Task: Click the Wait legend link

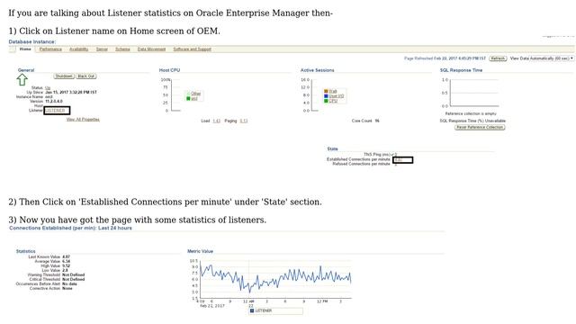Action: [332, 91]
